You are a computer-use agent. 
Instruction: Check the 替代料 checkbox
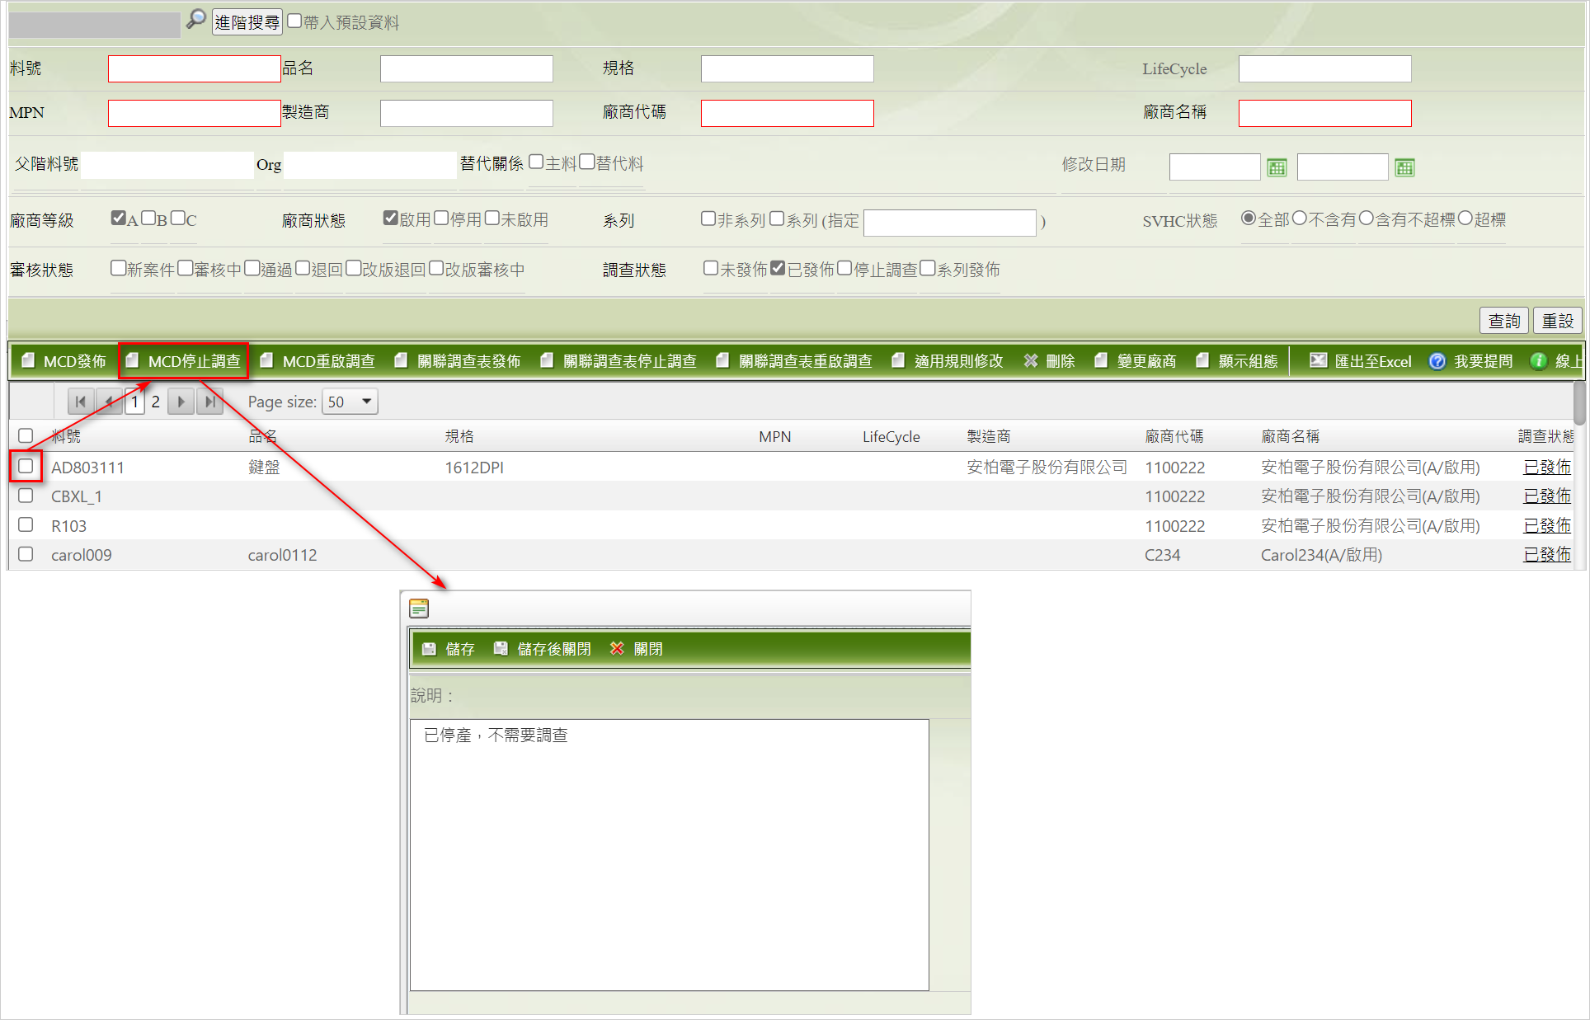click(x=587, y=162)
